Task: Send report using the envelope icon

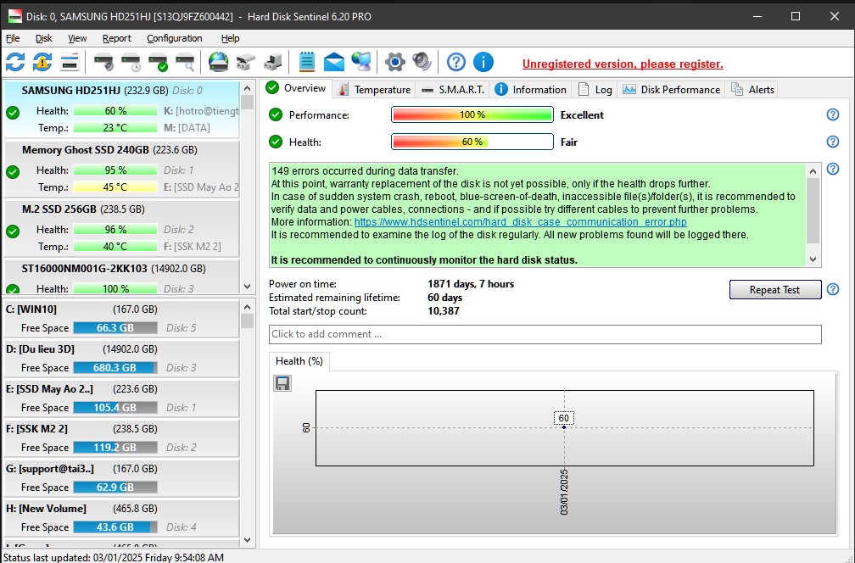Action: coord(332,61)
